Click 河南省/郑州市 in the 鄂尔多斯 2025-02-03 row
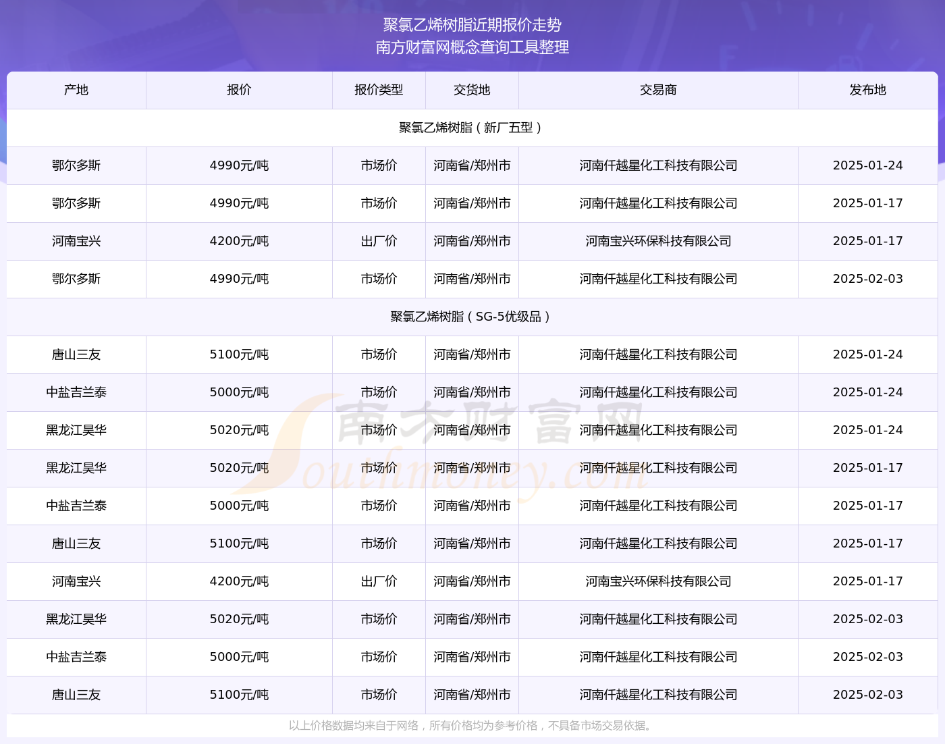 click(472, 279)
